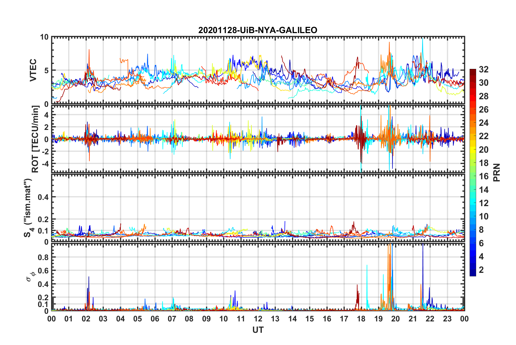
Task: Select UT hour tick label 03
Action: (103, 319)
